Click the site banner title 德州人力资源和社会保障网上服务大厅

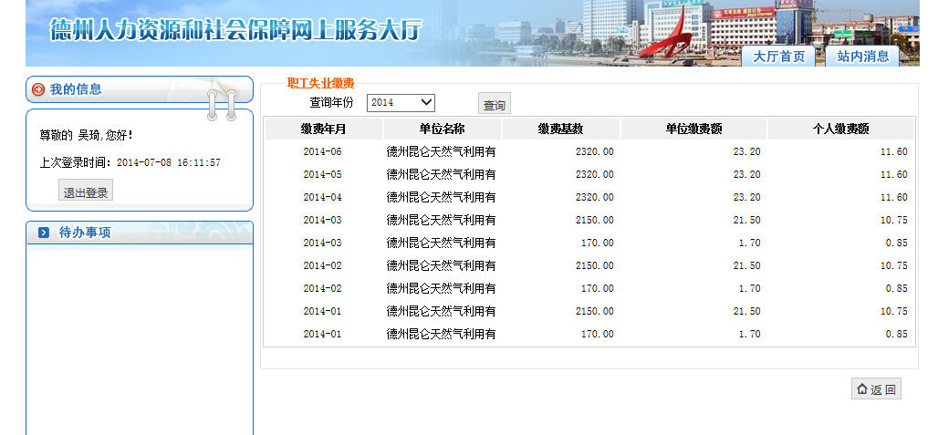click(235, 31)
